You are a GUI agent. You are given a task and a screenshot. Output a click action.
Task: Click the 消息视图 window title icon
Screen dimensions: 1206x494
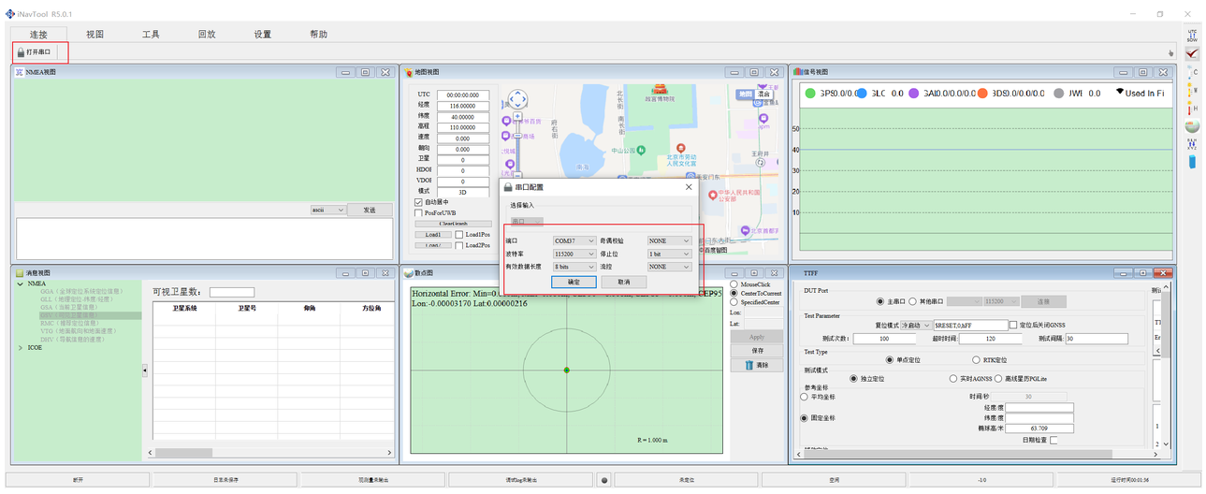pyautogui.click(x=19, y=273)
